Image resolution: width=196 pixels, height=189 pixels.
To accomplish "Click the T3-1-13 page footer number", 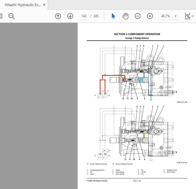I will pyautogui.click(x=137, y=181).
